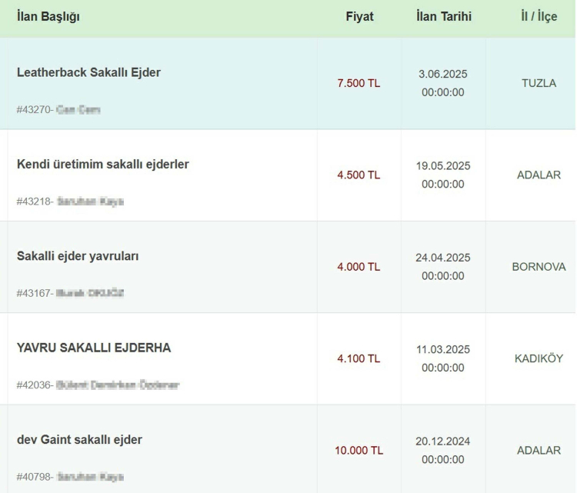Open the dev Gaint sakallı ejder listing
577x493 pixels.
pyautogui.click(x=79, y=439)
